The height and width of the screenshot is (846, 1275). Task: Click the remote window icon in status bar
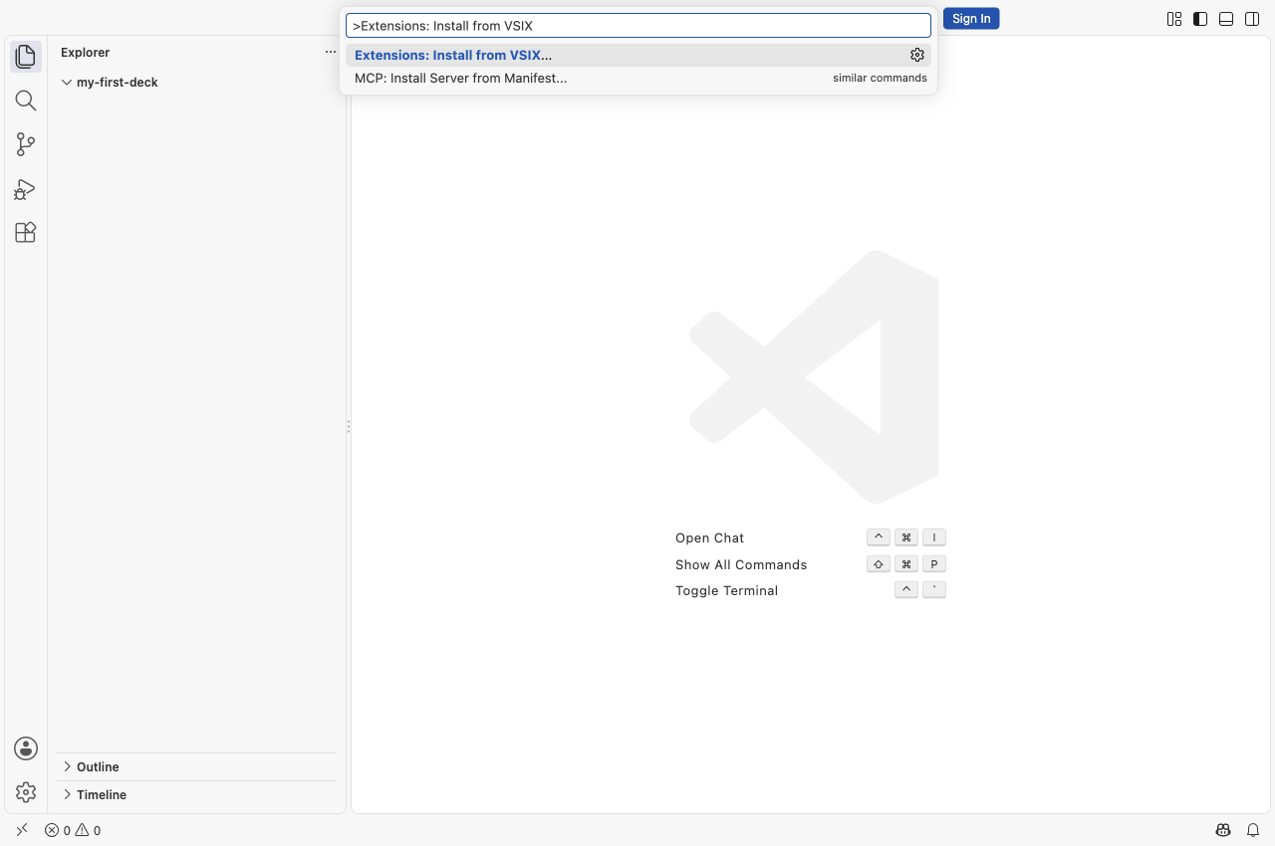pos(22,830)
